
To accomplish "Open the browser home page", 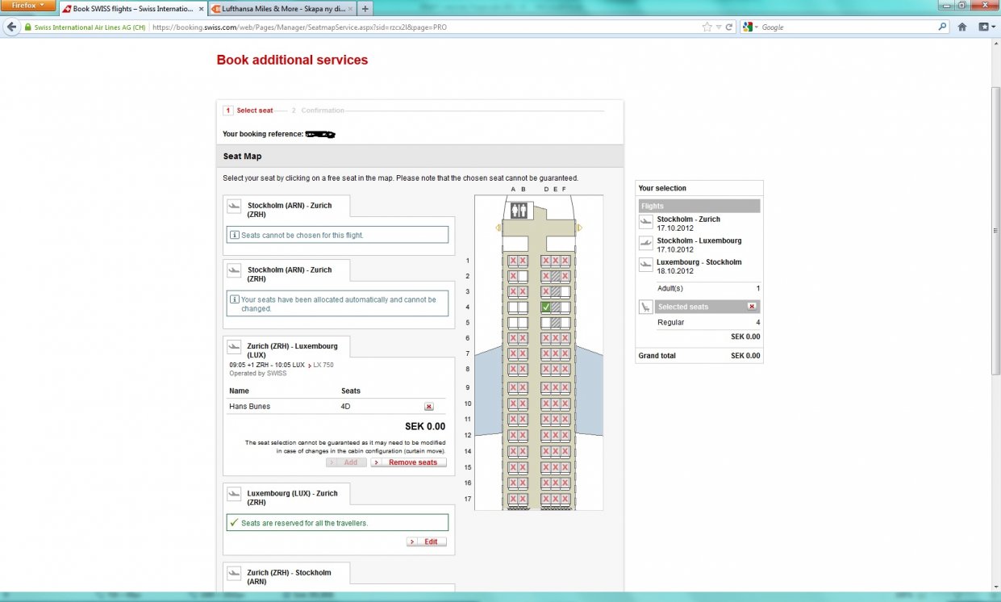I will pos(961,27).
